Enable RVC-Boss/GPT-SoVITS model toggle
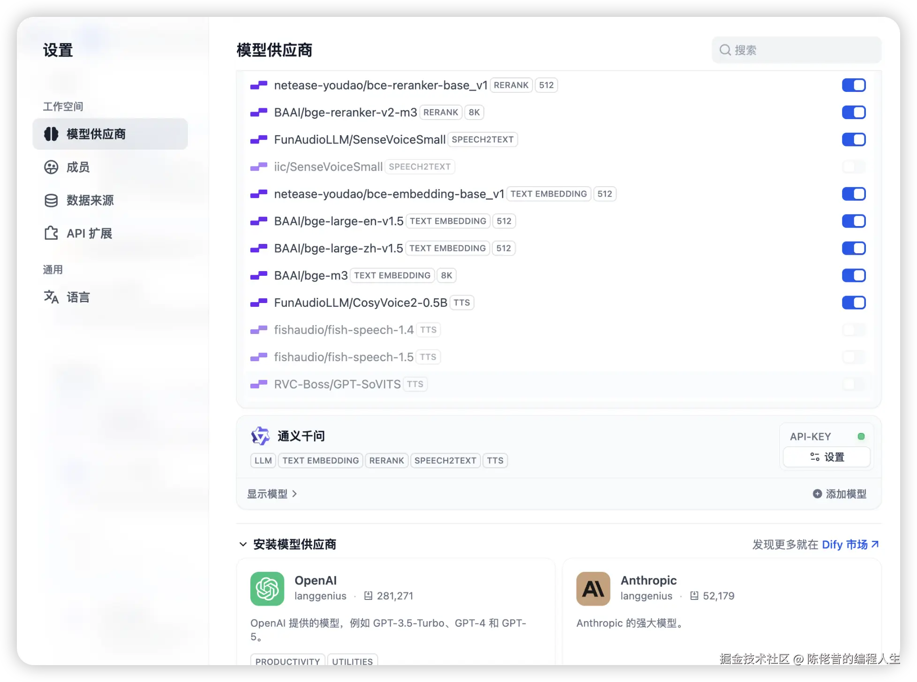 coord(854,385)
